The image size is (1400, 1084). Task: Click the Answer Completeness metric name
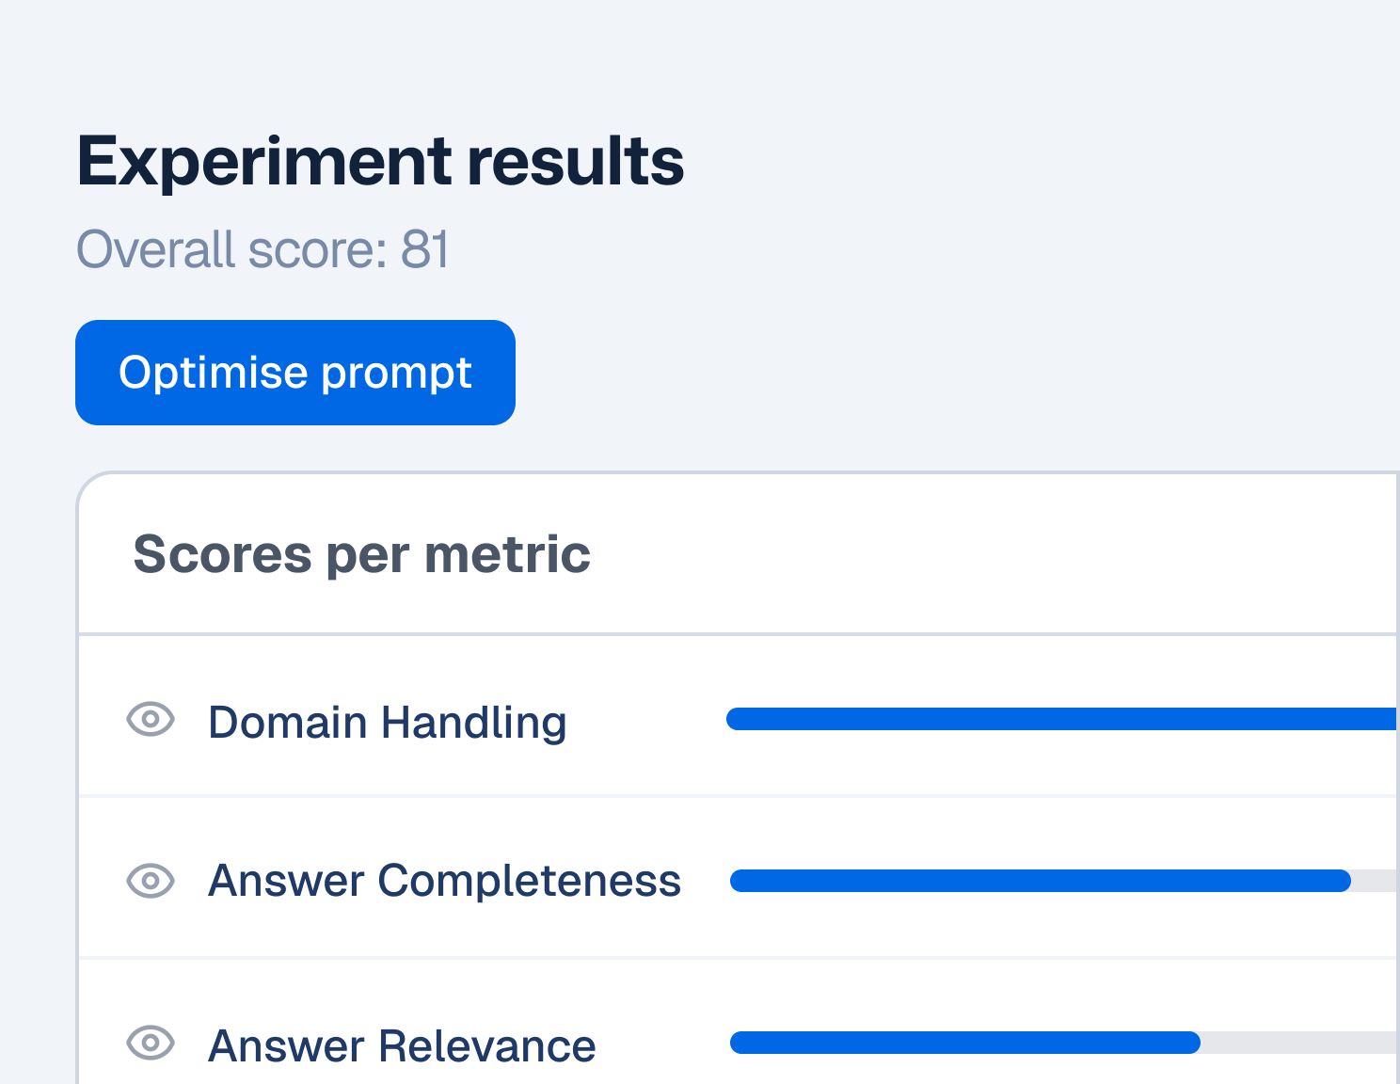[x=445, y=881]
